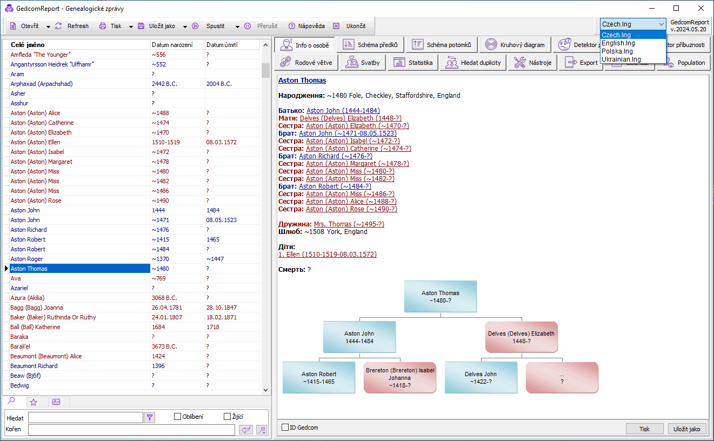
Task: Switch to the Svatby tab
Action: [x=363, y=63]
